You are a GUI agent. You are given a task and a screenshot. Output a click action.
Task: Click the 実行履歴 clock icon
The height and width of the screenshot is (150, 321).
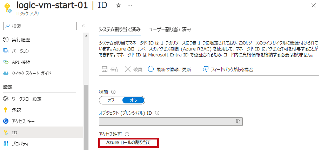pos(6,40)
